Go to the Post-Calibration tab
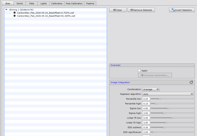This screenshot has height=136, width=197. 74,4
